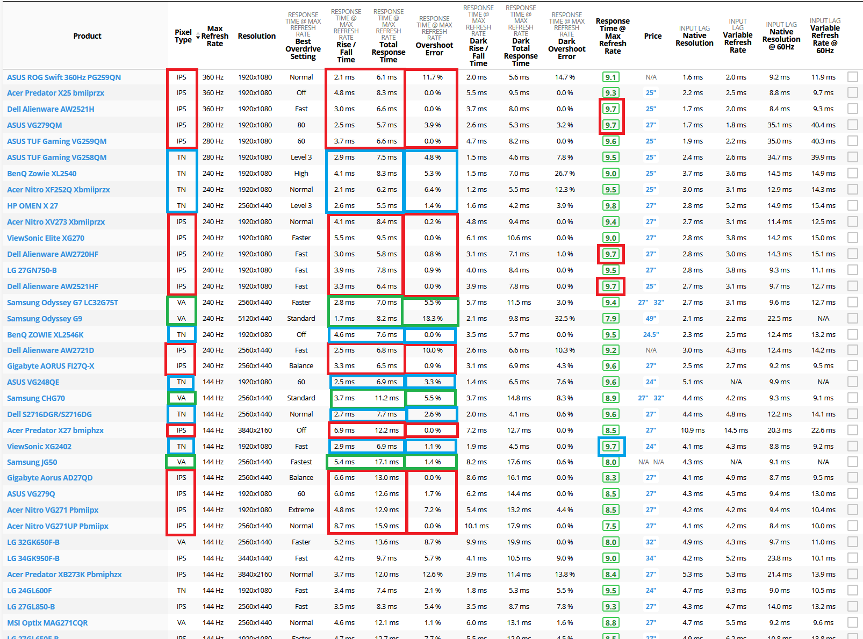Open the Acer Predator X25 bmiiprzx review link

[55, 93]
